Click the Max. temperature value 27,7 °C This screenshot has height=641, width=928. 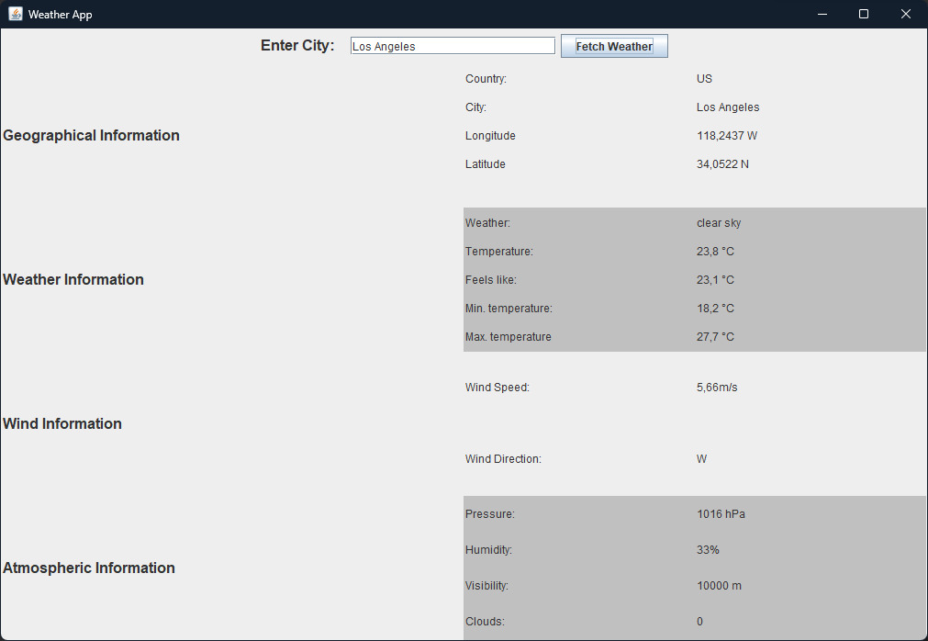(715, 336)
